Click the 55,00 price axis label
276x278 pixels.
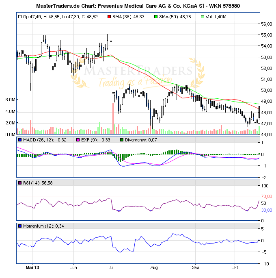click(267, 35)
